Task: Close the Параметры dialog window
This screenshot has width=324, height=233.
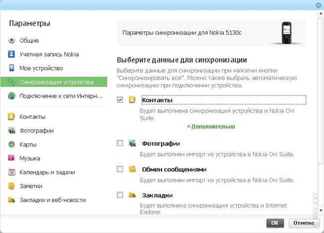Action: point(319,5)
